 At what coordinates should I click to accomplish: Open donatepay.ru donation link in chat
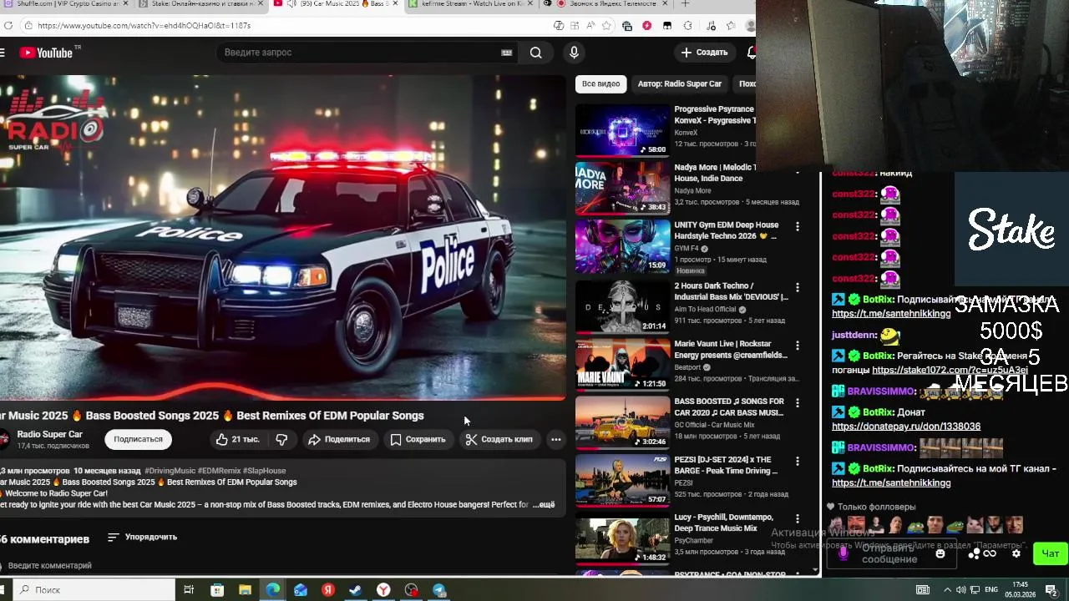(906, 427)
